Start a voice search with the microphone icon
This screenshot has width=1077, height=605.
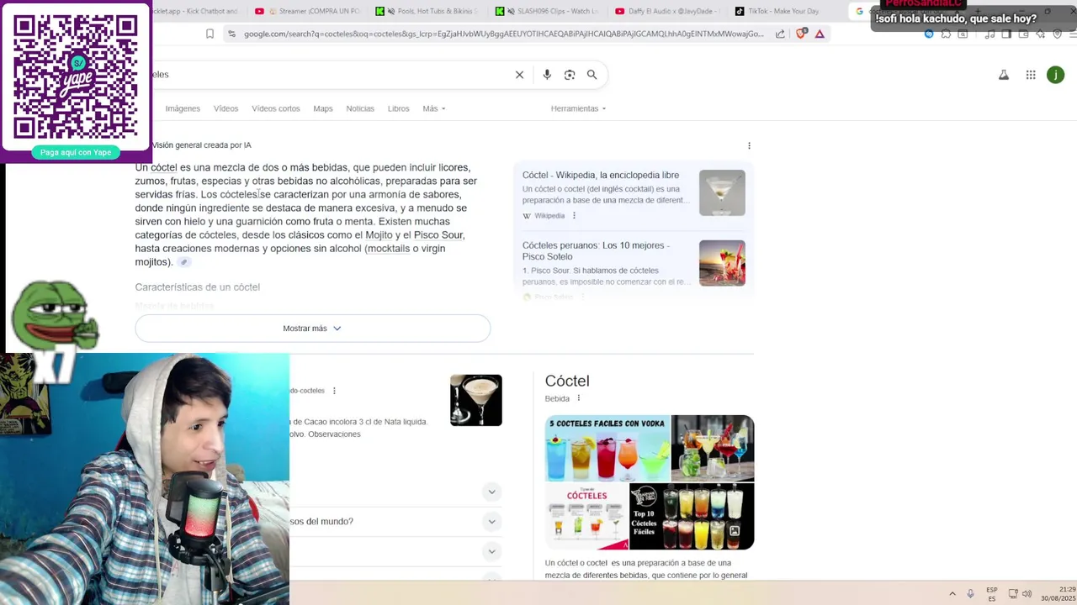547,75
